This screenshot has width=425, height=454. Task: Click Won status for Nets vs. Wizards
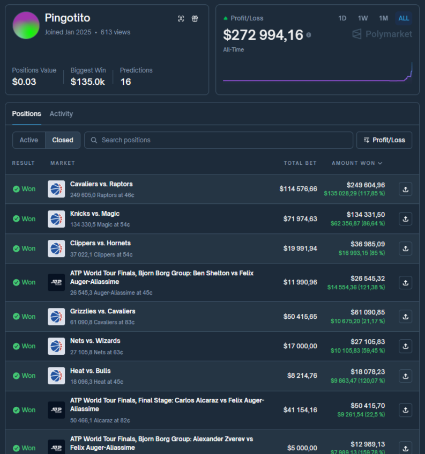click(x=24, y=346)
